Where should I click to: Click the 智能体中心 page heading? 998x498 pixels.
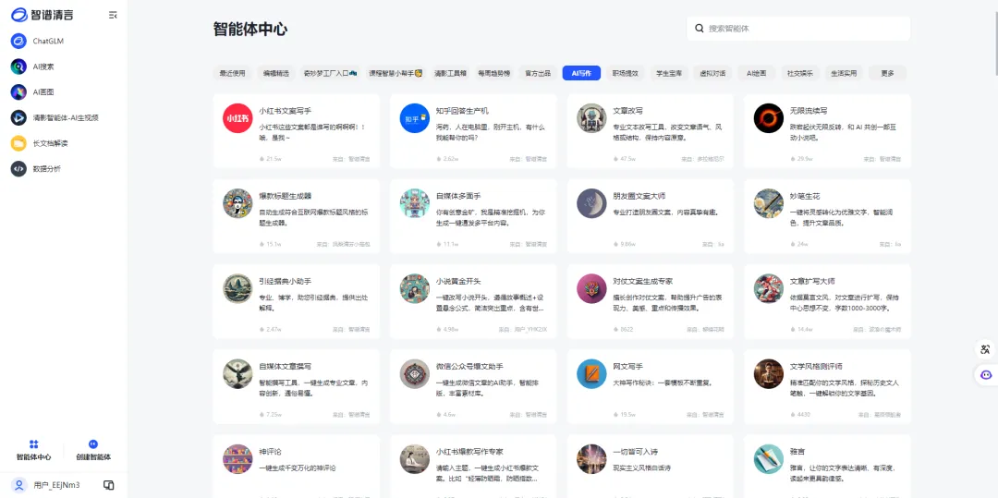point(250,30)
